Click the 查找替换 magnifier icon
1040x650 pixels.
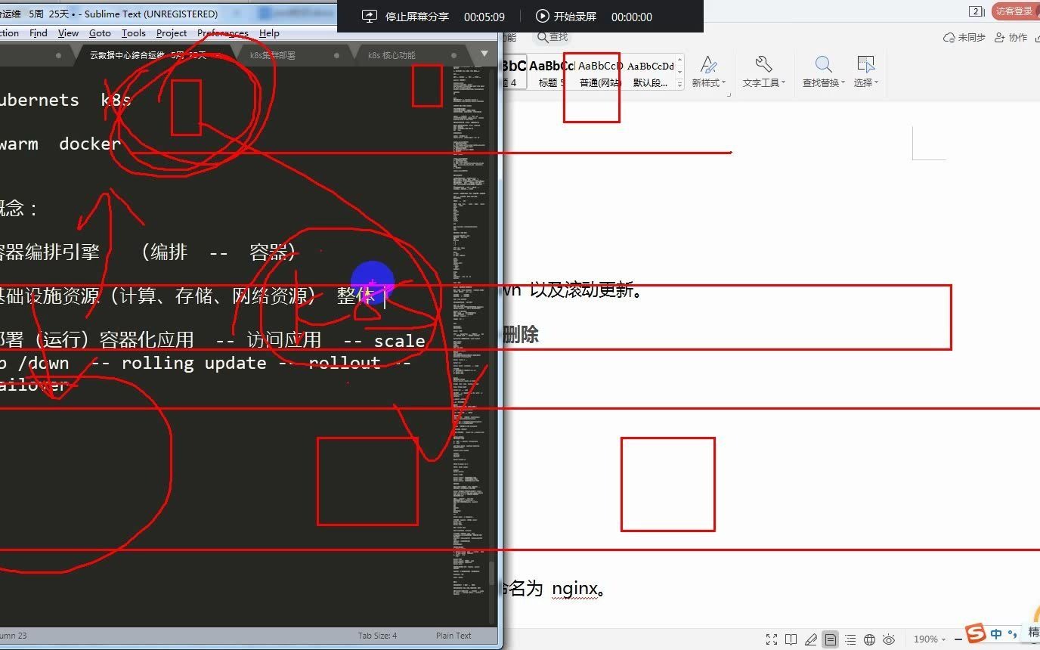(x=823, y=65)
